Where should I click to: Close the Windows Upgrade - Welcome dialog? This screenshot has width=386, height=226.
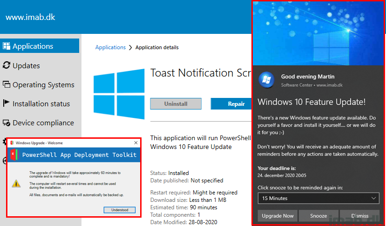coord(135,143)
